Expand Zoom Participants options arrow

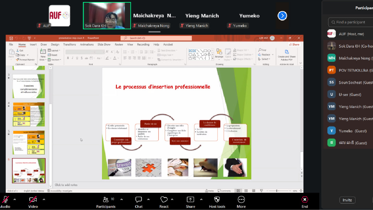pos(122,200)
